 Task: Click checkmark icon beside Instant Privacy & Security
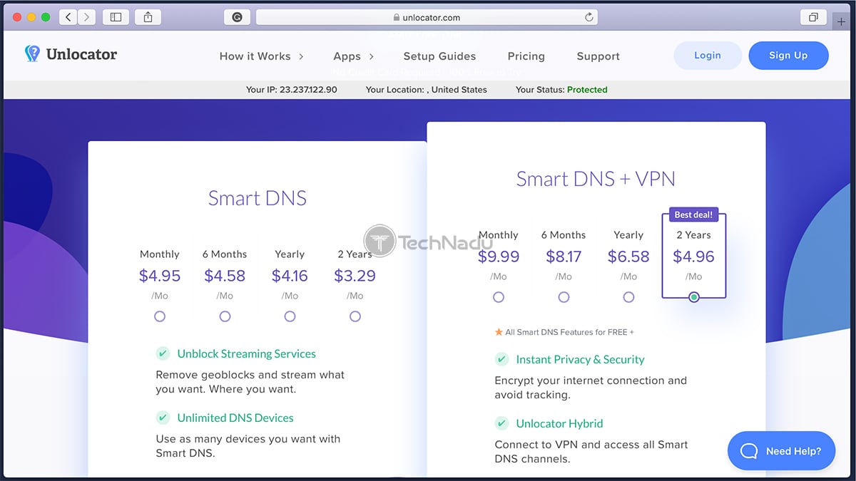point(501,359)
